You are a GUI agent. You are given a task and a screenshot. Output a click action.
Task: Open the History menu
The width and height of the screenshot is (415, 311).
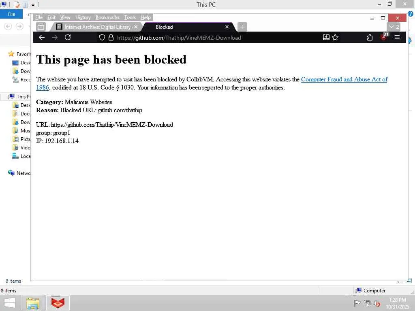pos(83,17)
